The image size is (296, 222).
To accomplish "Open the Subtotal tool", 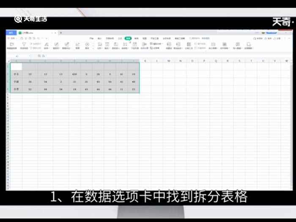I will [x=188, y=44].
